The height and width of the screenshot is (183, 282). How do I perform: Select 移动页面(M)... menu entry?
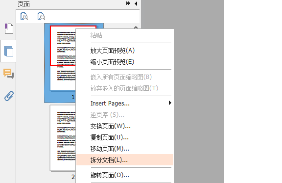pyautogui.click(x=125, y=149)
